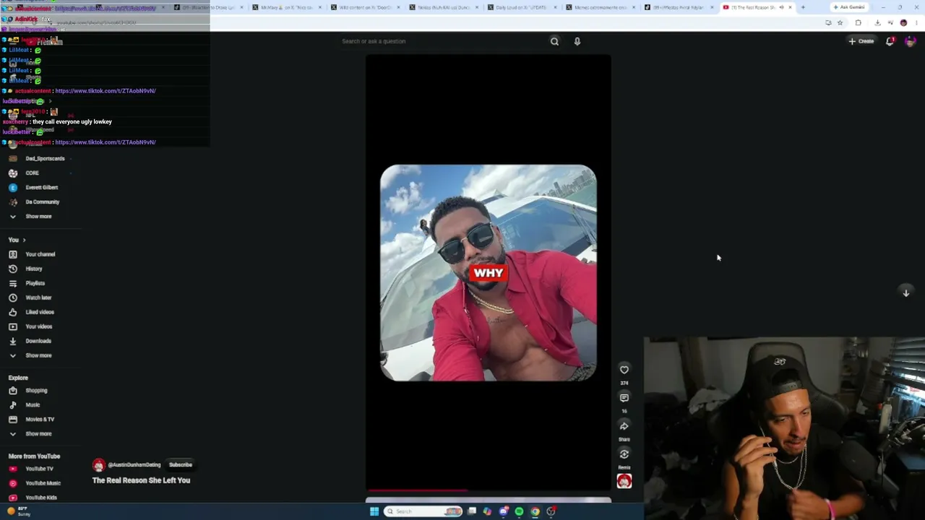The width and height of the screenshot is (925, 520).
Task: Open the Windows Start menu
Action: point(374,511)
